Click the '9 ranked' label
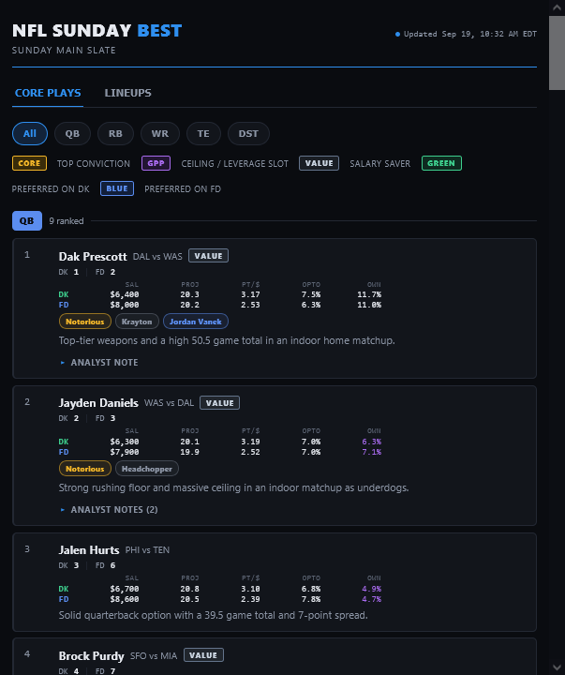 click(67, 221)
